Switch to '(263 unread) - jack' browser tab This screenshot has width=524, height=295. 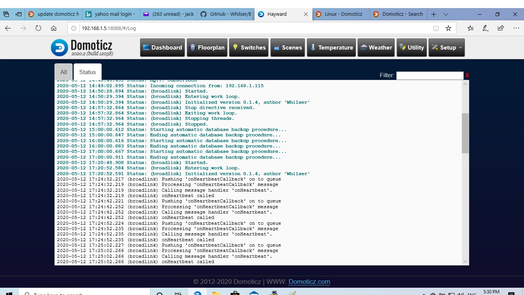[168, 14]
